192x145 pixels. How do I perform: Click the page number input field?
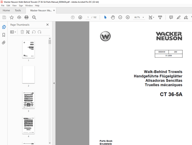click(88, 18)
